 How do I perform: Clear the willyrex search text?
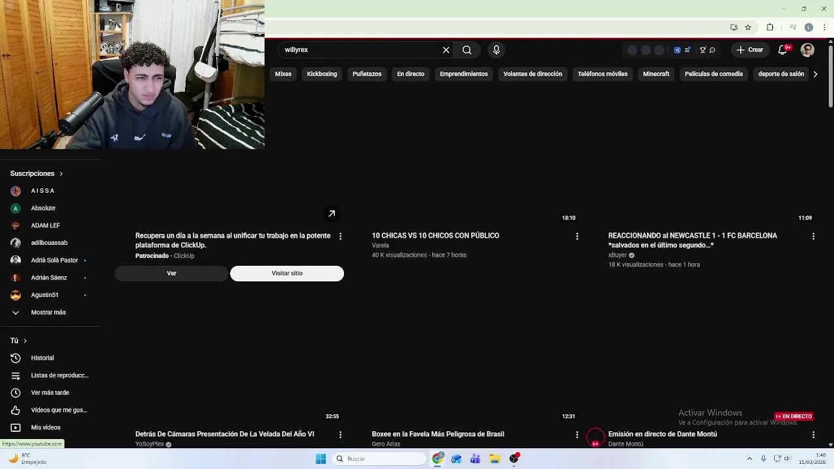coord(446,50)
